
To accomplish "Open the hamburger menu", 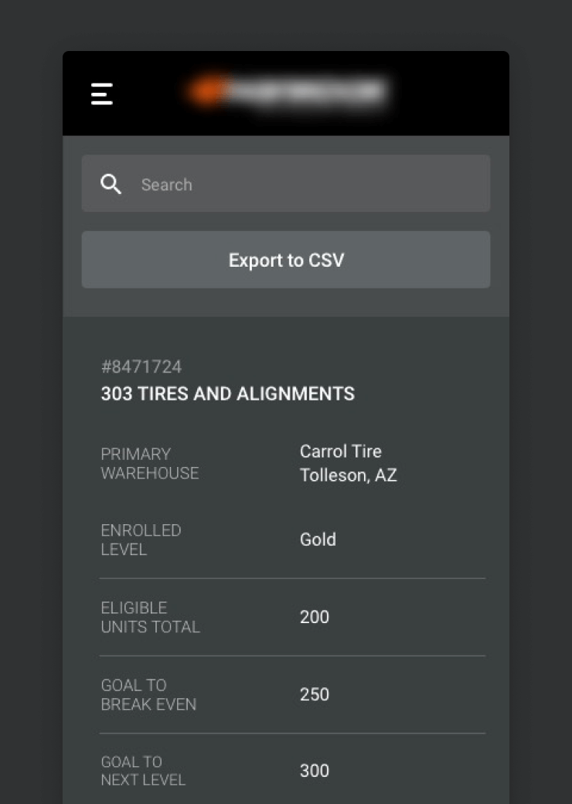I will (101, 94).
